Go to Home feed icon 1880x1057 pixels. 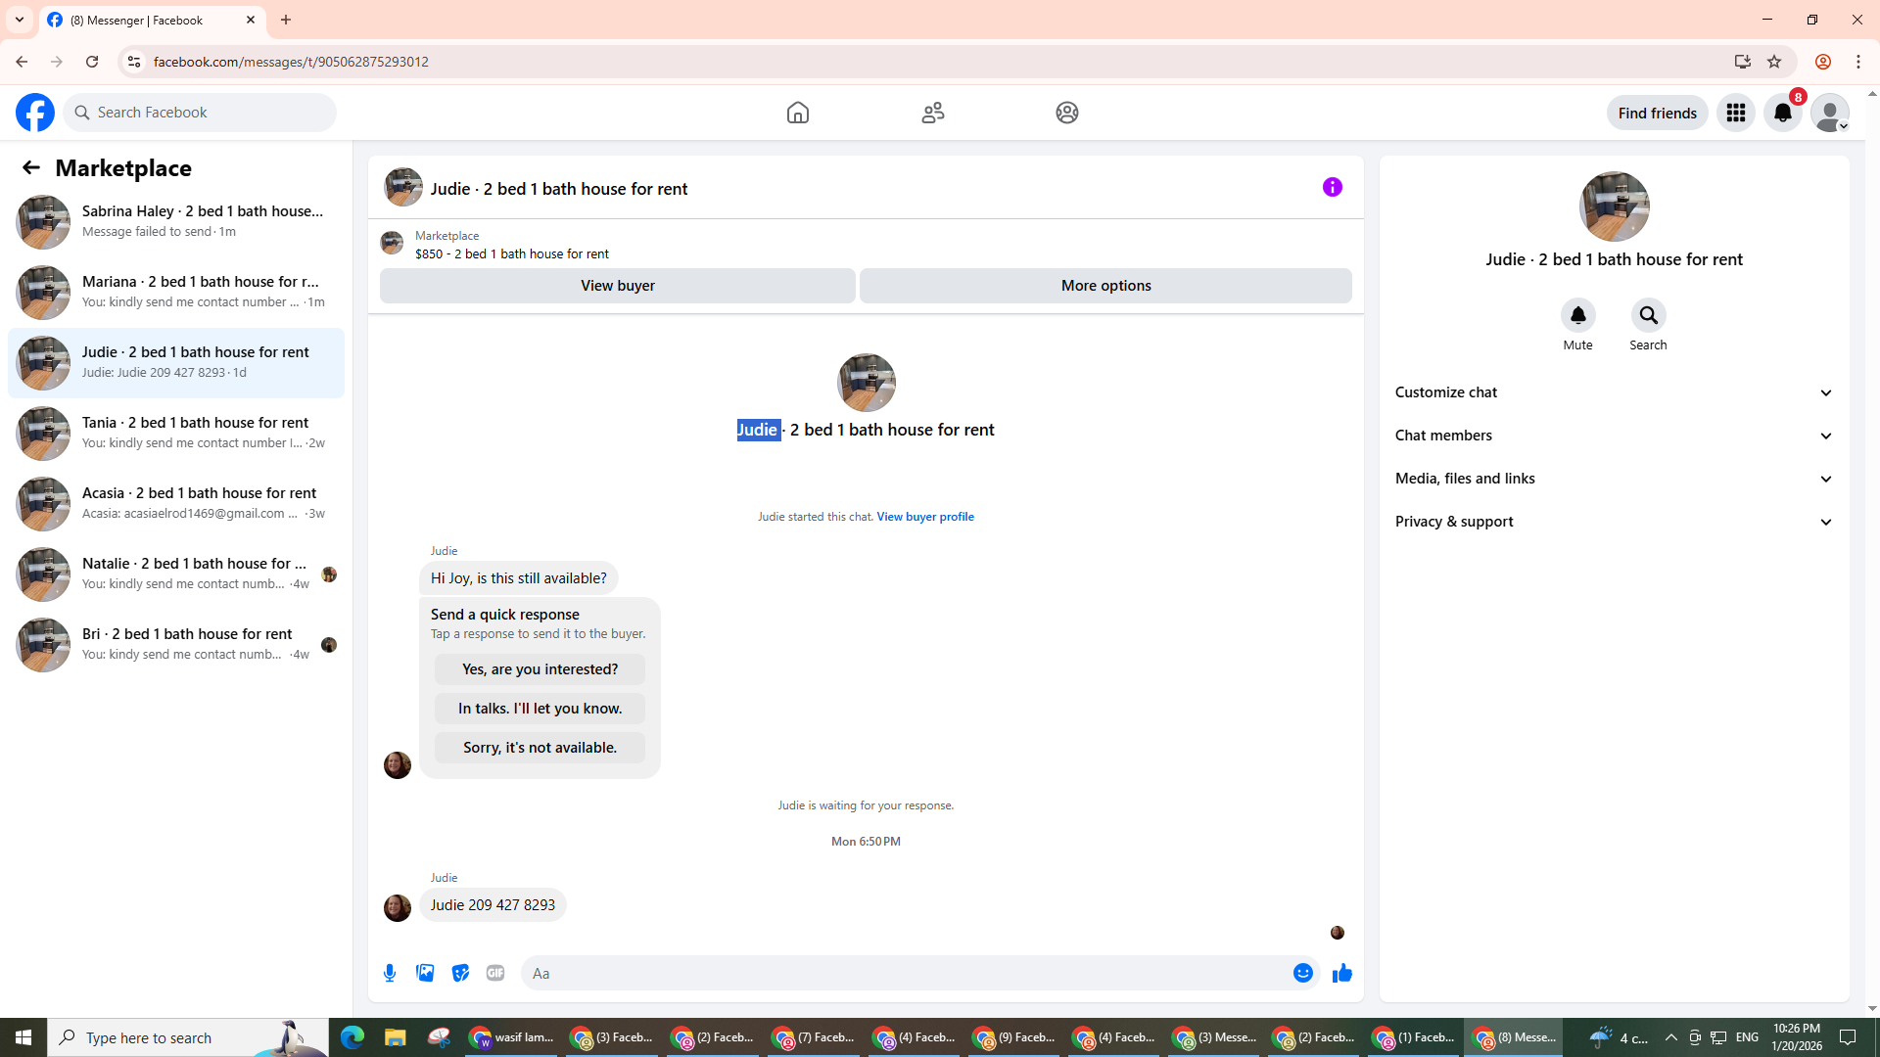[x=798, y=113]
